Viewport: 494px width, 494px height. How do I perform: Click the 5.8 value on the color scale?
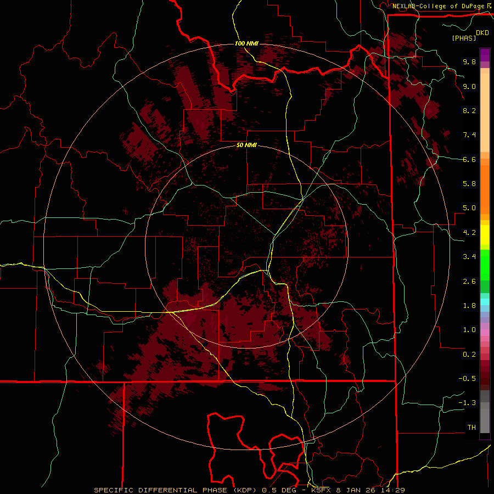click(469, 184)
